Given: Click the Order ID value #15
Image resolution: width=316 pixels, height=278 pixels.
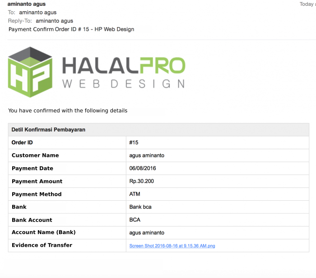Looking at the screenshot, I should 134,142.
